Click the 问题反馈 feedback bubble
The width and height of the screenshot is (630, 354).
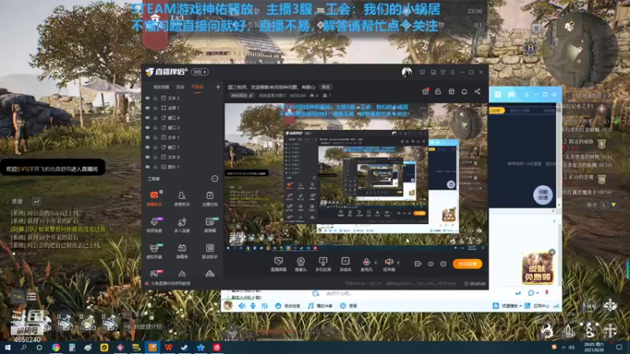[x=543, y=195]
